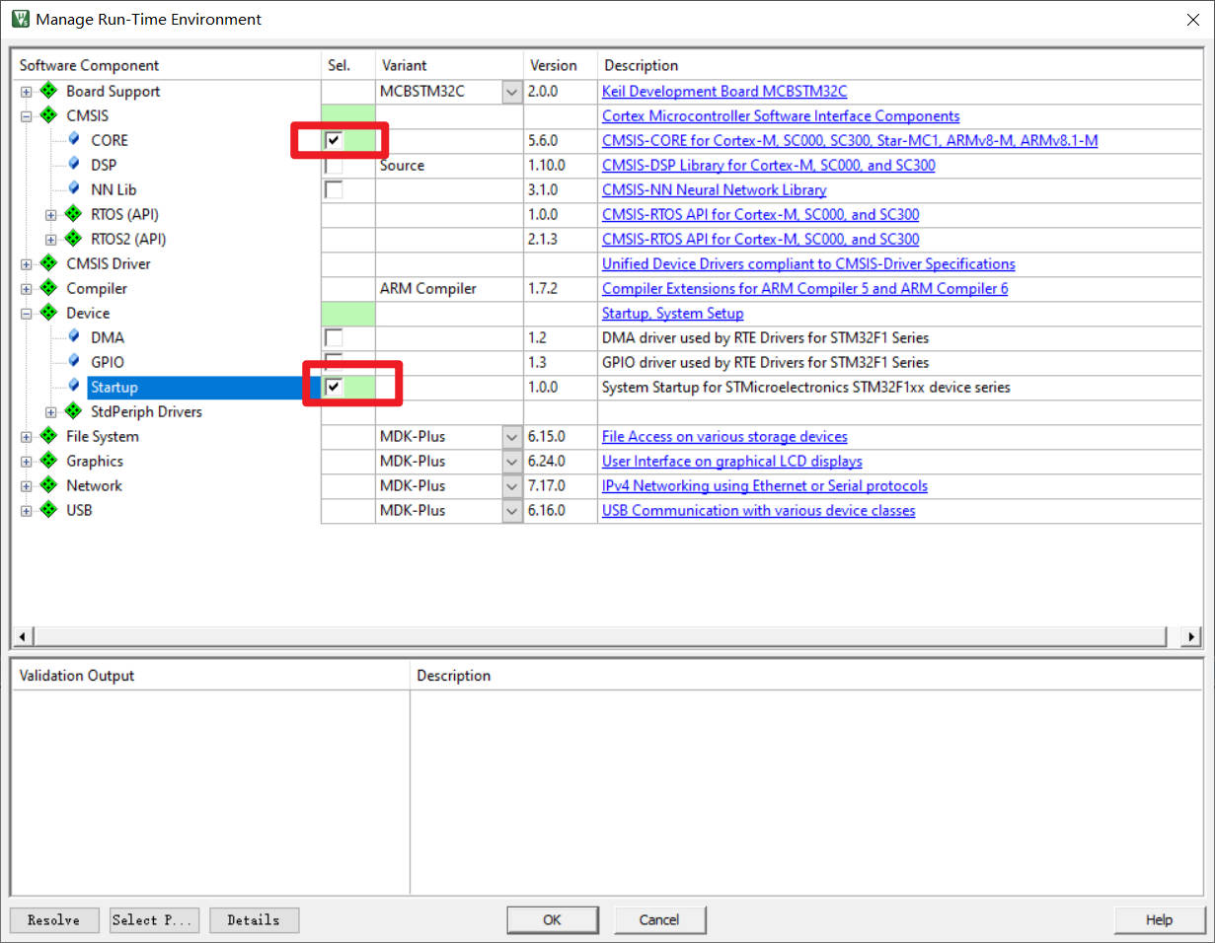Click the Network green diamond icon
The width and height of the screenshot is (1215, 943).
click(48, 485)
